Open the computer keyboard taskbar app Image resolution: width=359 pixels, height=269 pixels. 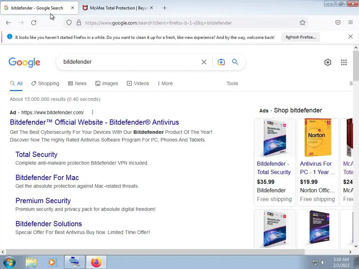(x=75, y=262)
